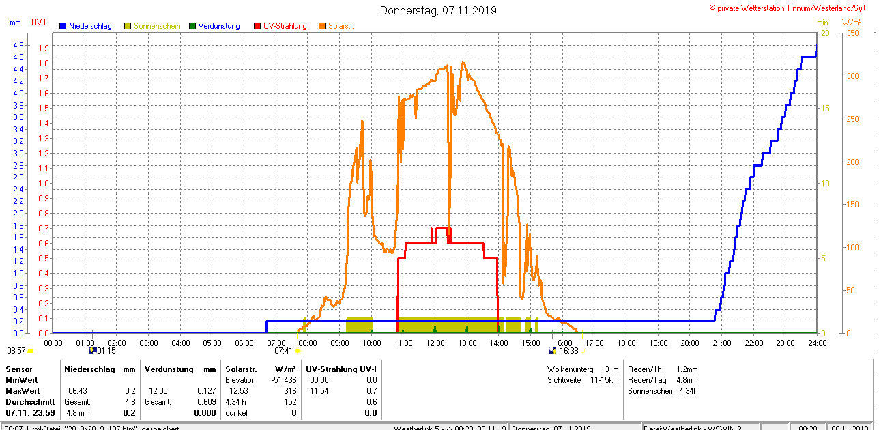
Task: Click the 4:34 h sunshine duration cell
Action: pyautogui.click(x=236, y=402)
